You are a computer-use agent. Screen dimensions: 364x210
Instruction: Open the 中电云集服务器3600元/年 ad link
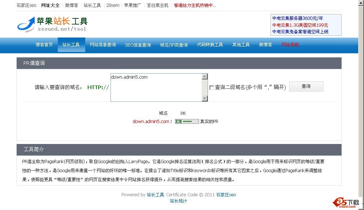[x=298, y=18]
